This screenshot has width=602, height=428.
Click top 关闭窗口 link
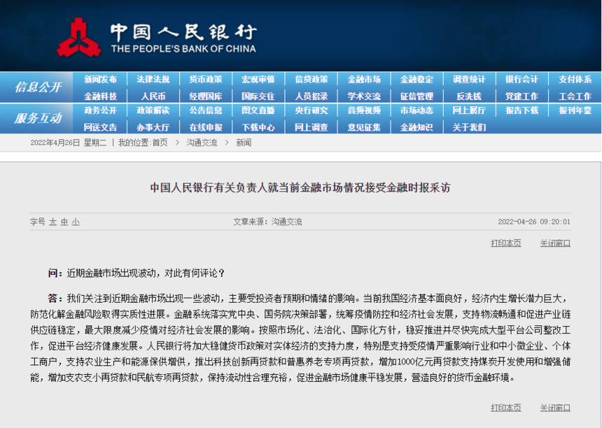555,243
